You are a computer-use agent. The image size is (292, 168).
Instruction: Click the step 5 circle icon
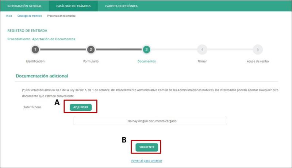click(x=258, y=49)
